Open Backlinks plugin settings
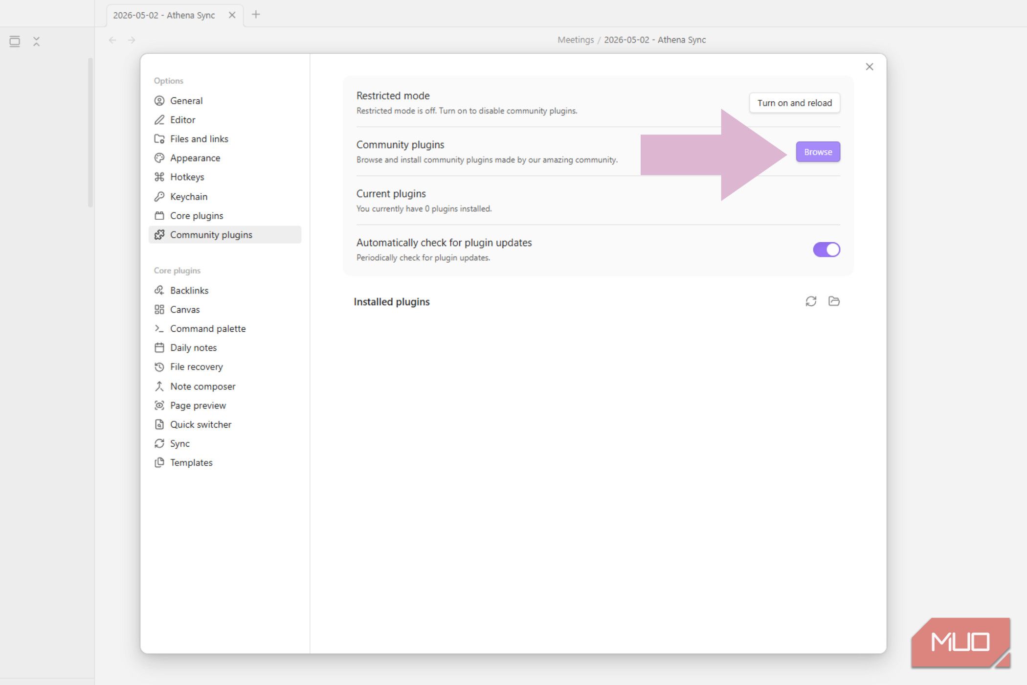Viewport: 1027px width, 685px height. (224, 291)
